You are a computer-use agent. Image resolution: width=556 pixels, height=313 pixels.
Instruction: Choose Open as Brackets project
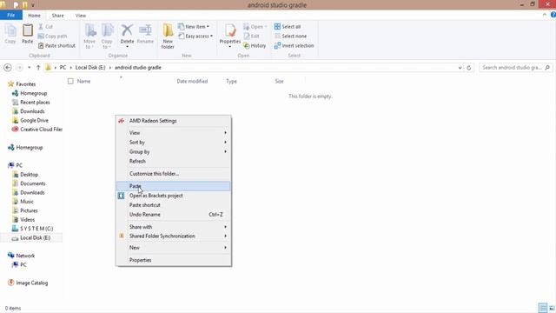(x=174, y=196)
